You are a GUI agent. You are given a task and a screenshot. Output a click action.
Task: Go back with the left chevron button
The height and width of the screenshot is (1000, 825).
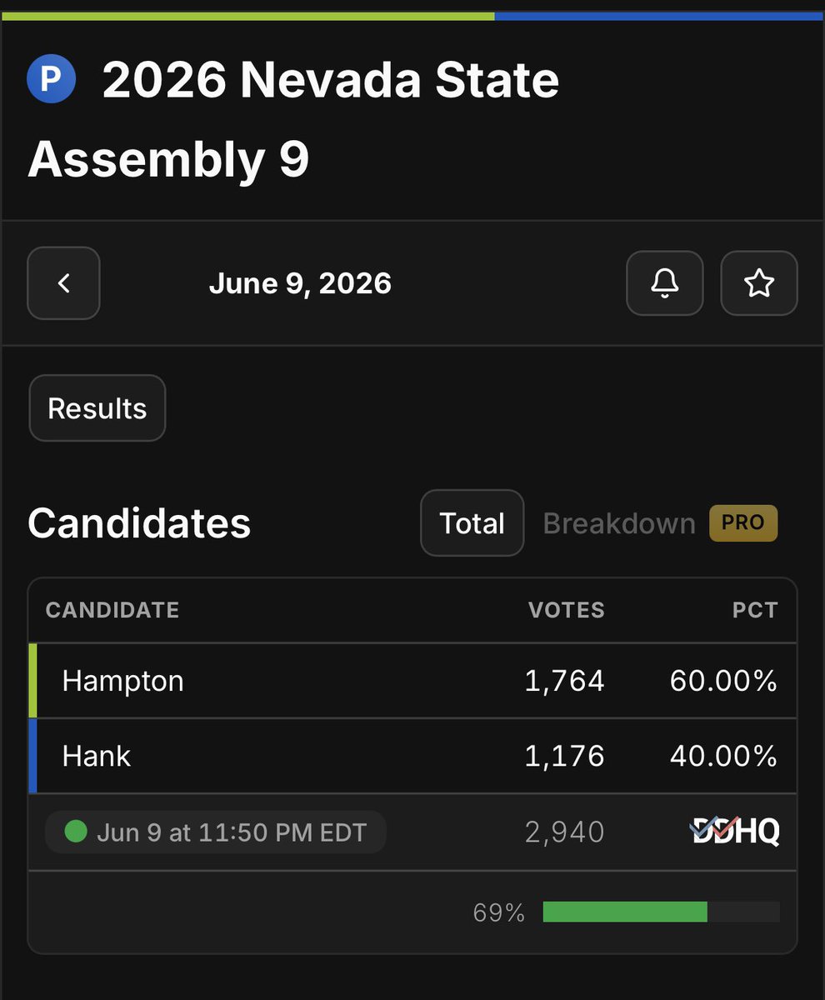(63, 283)
